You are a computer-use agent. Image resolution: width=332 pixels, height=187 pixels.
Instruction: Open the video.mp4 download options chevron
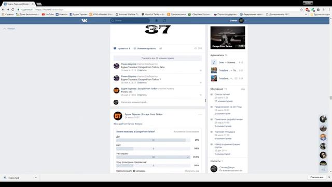(x=36, y=178)
